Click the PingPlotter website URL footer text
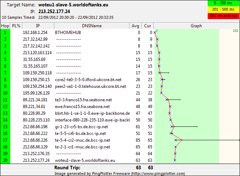Image resolution: width=240 pixels, height=176 pixels. pyautogui.click(x=158, y=174)
